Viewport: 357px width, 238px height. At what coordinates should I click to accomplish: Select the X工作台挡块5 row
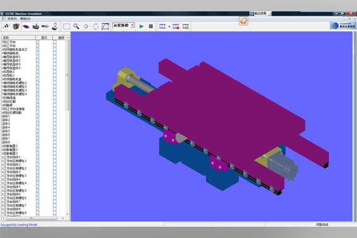coord(11,187)
